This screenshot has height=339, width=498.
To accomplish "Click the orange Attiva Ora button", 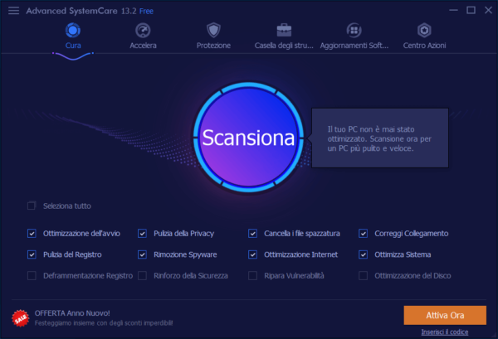I will coord(445,315).
